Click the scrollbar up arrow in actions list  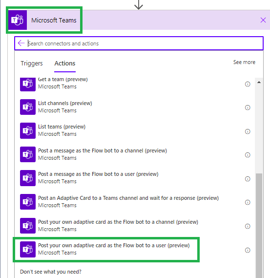pyautogui.click(x=259, y=82)
